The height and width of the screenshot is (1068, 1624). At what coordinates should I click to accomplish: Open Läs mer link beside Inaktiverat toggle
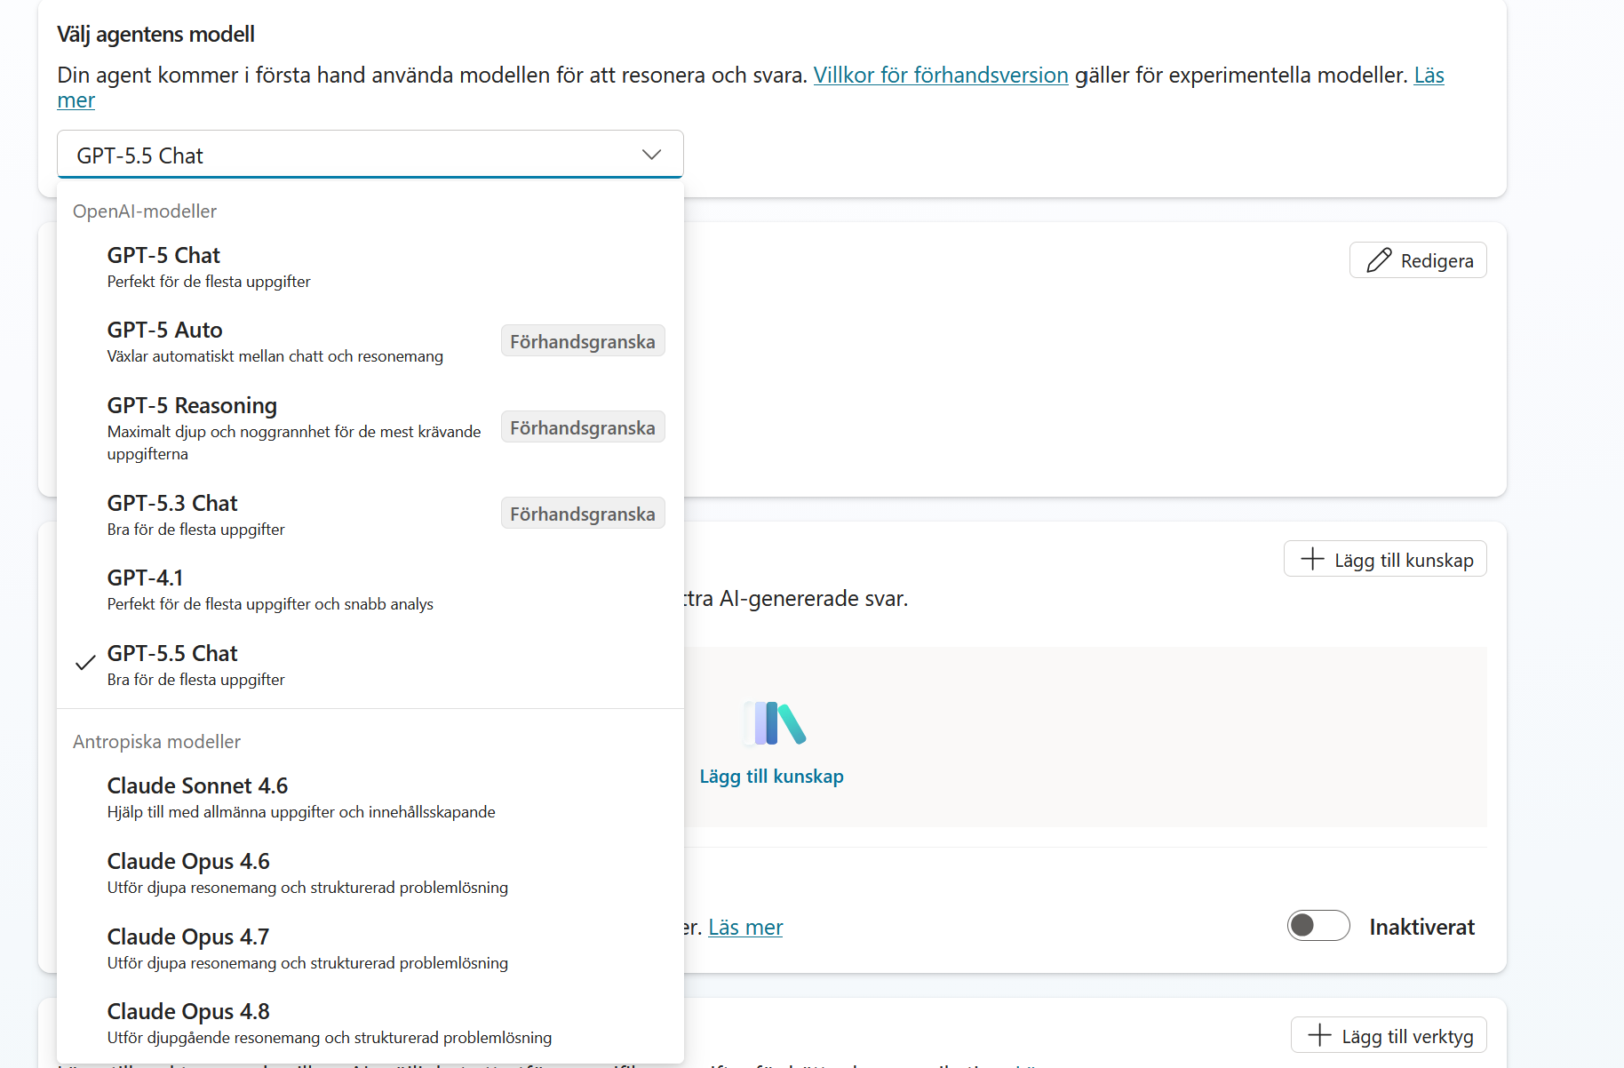pos(745,928)
